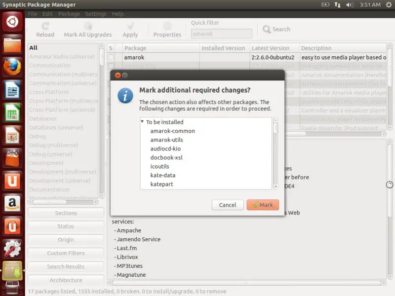Click Cancel in the dialog
The height and width of the screenshot is (296, 395).
pyautogui.click(x=228, y=205)
